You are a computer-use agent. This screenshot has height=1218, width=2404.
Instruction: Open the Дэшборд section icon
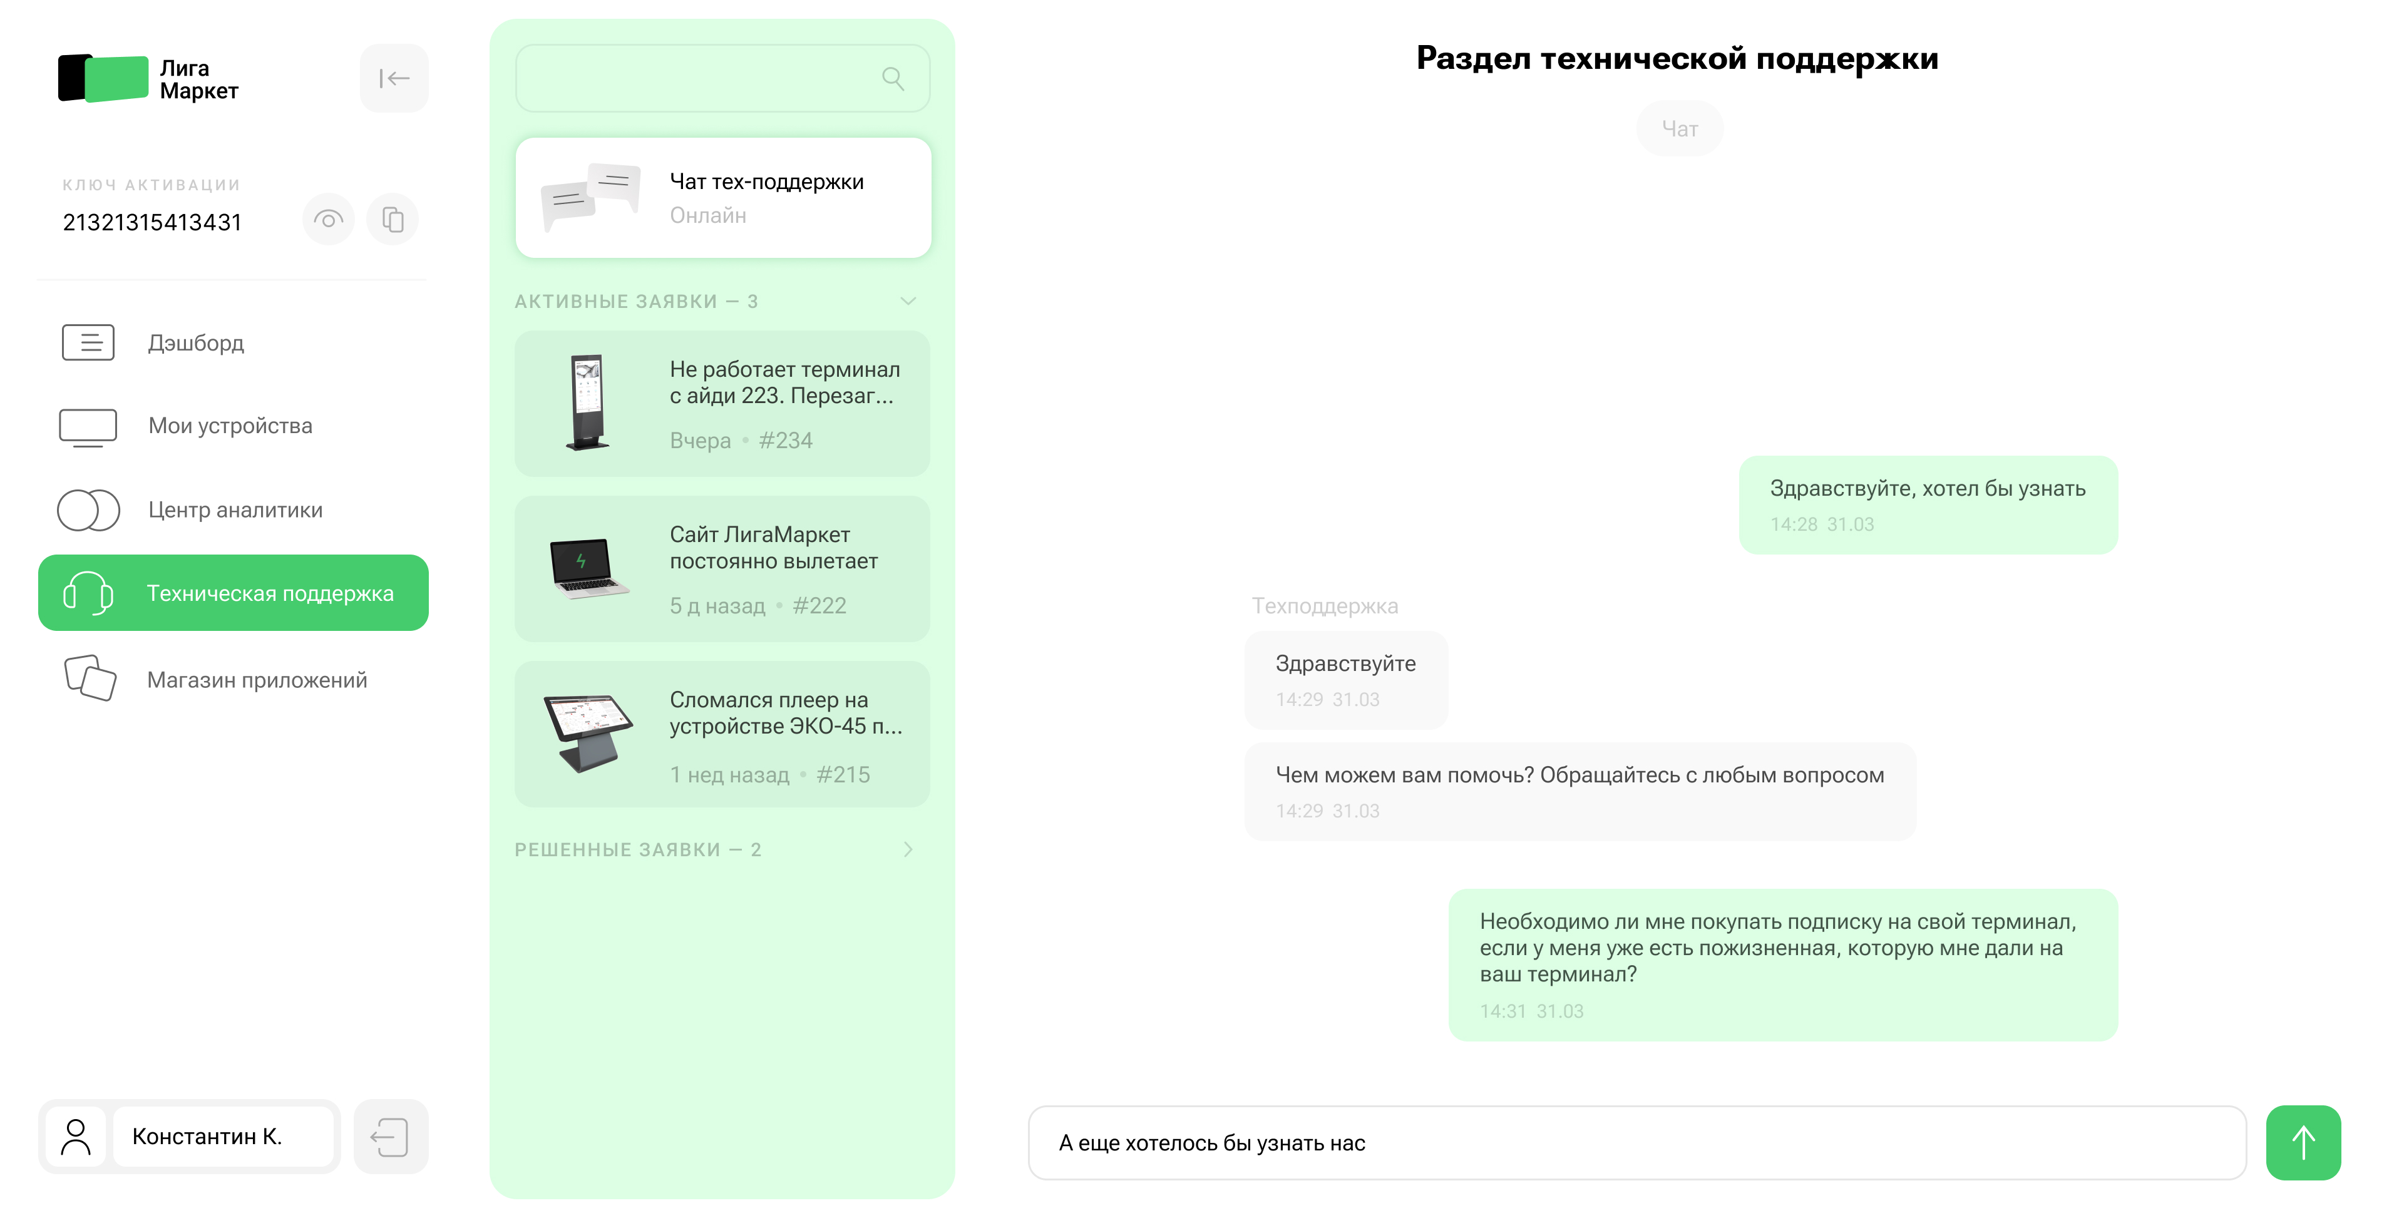(x=88, y=342)
